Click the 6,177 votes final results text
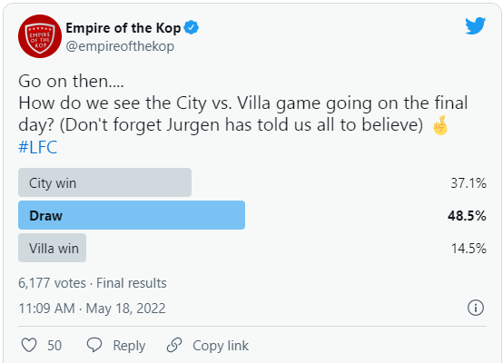The image size is (503, 363). pos(93,283)
